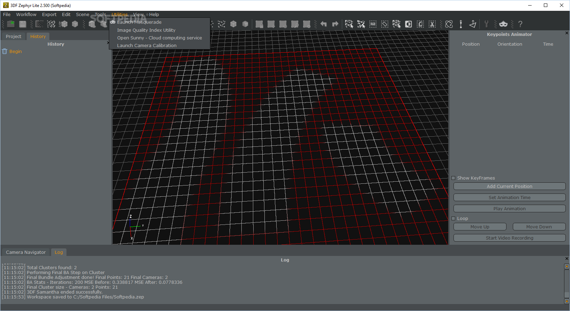
Task: Click the Log scrollbar up arrow
Action: (567, 266)
